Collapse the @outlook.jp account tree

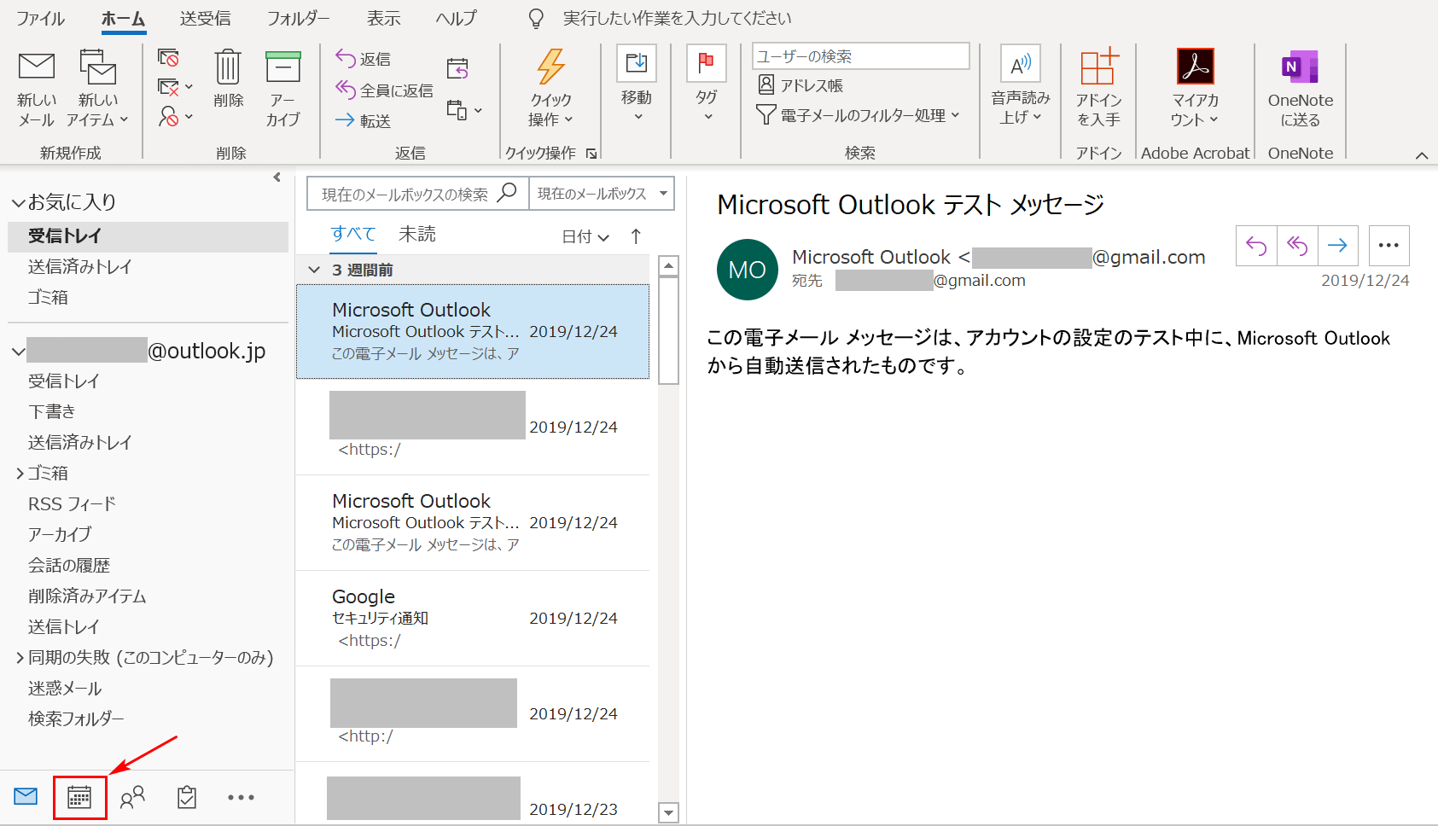click(19, 352)
